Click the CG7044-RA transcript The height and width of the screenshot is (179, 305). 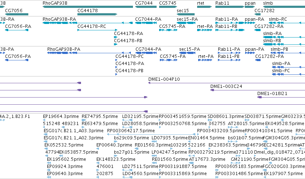[146, 23]
